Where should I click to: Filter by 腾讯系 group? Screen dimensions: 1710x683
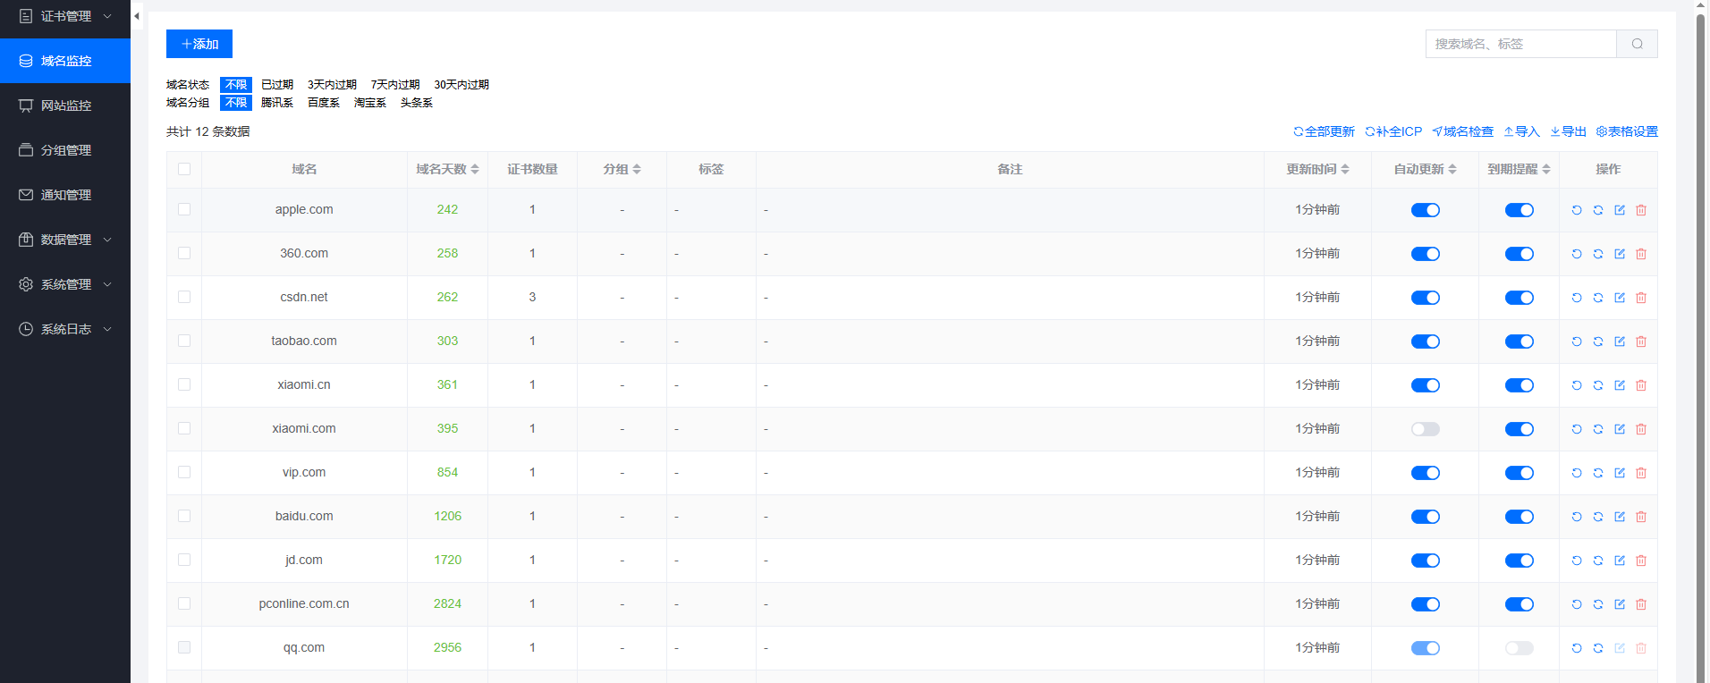(x=277, y=103)
